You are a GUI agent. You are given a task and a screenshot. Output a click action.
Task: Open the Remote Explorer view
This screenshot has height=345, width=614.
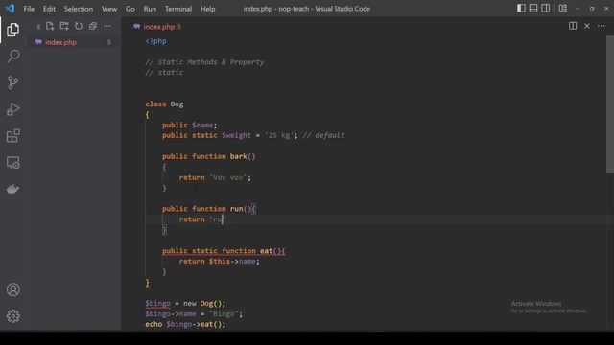coord(12,162)
